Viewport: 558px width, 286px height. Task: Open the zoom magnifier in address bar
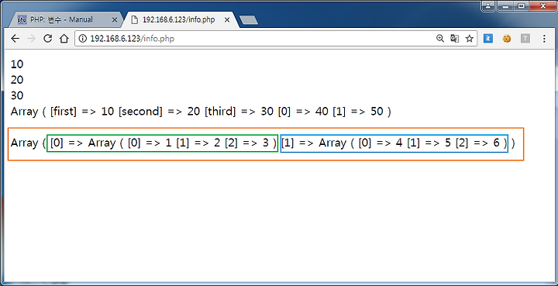tap(440, 39)
